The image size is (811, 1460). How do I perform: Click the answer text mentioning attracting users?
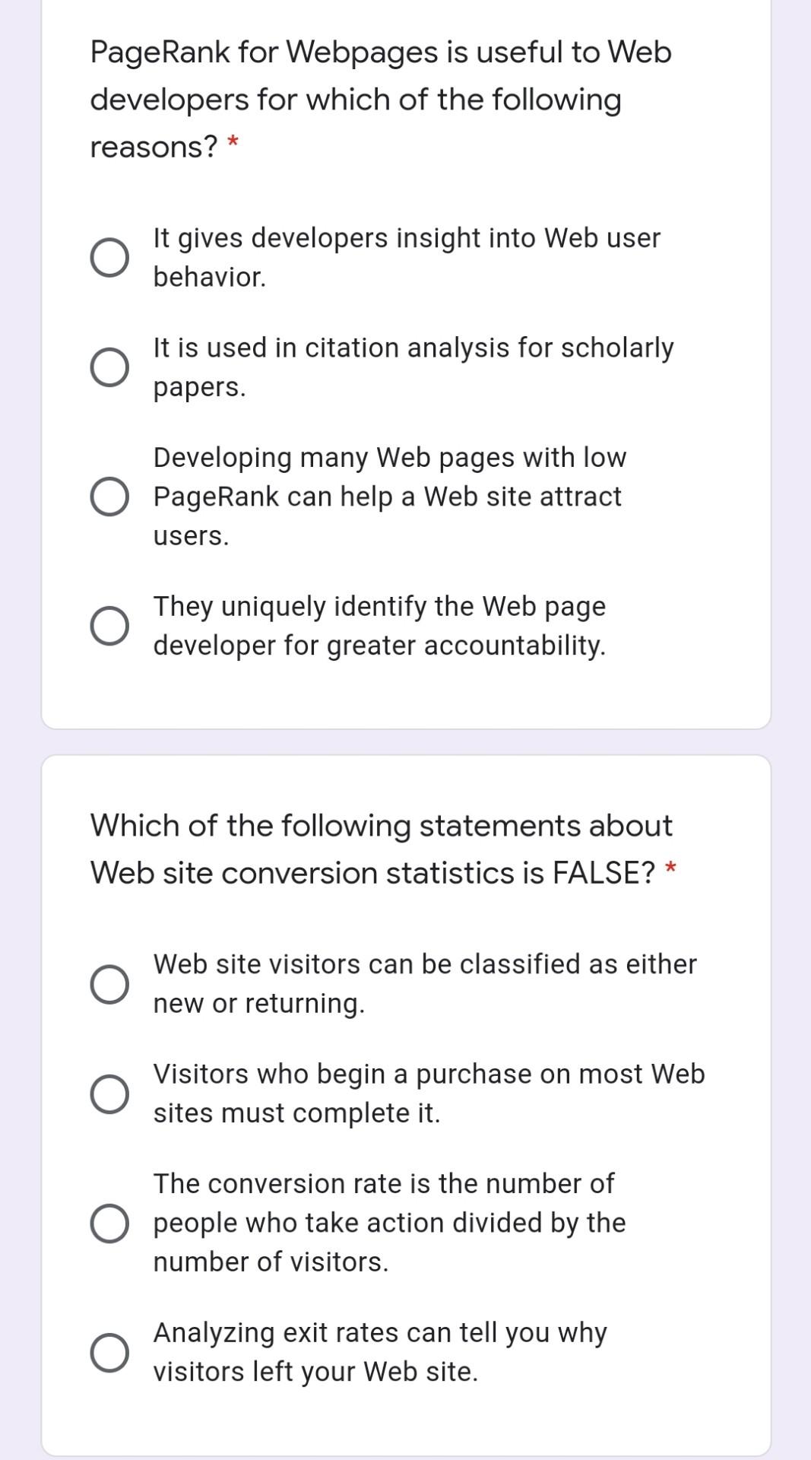coord(388,496)
